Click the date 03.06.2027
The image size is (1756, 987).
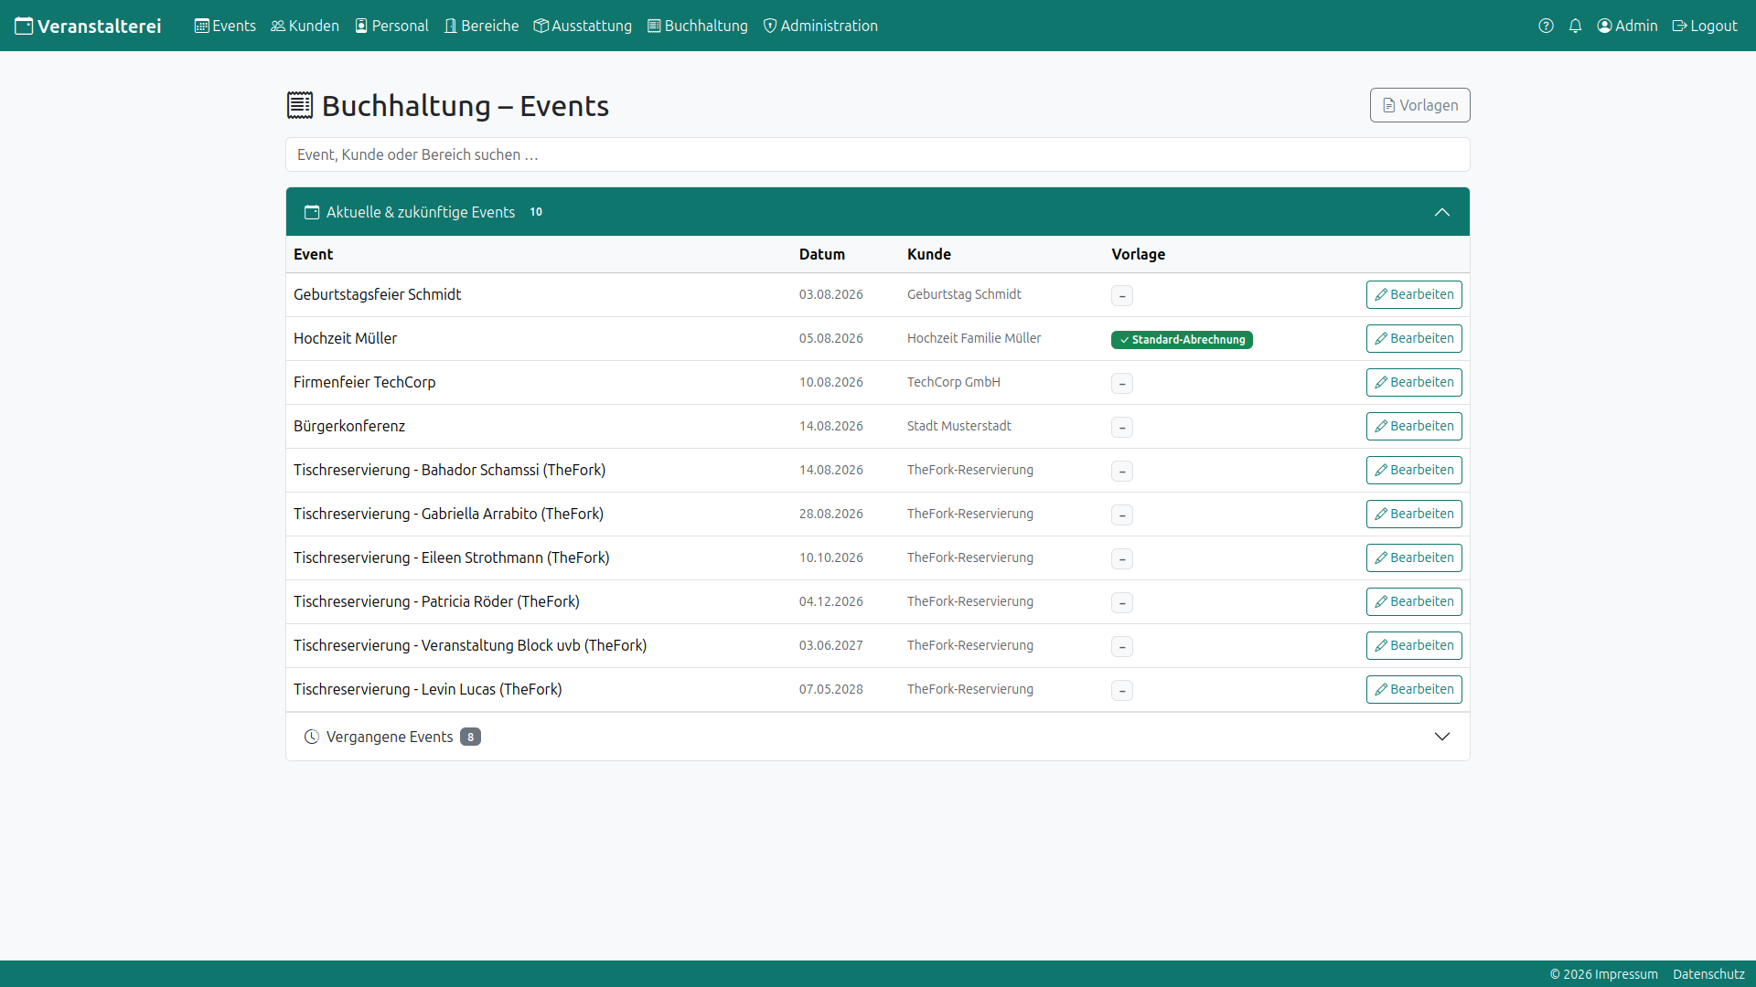click(831, 645)
